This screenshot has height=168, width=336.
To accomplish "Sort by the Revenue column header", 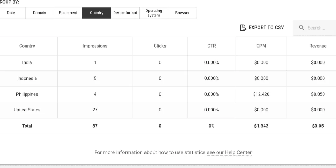I will (x=318, y=46).
